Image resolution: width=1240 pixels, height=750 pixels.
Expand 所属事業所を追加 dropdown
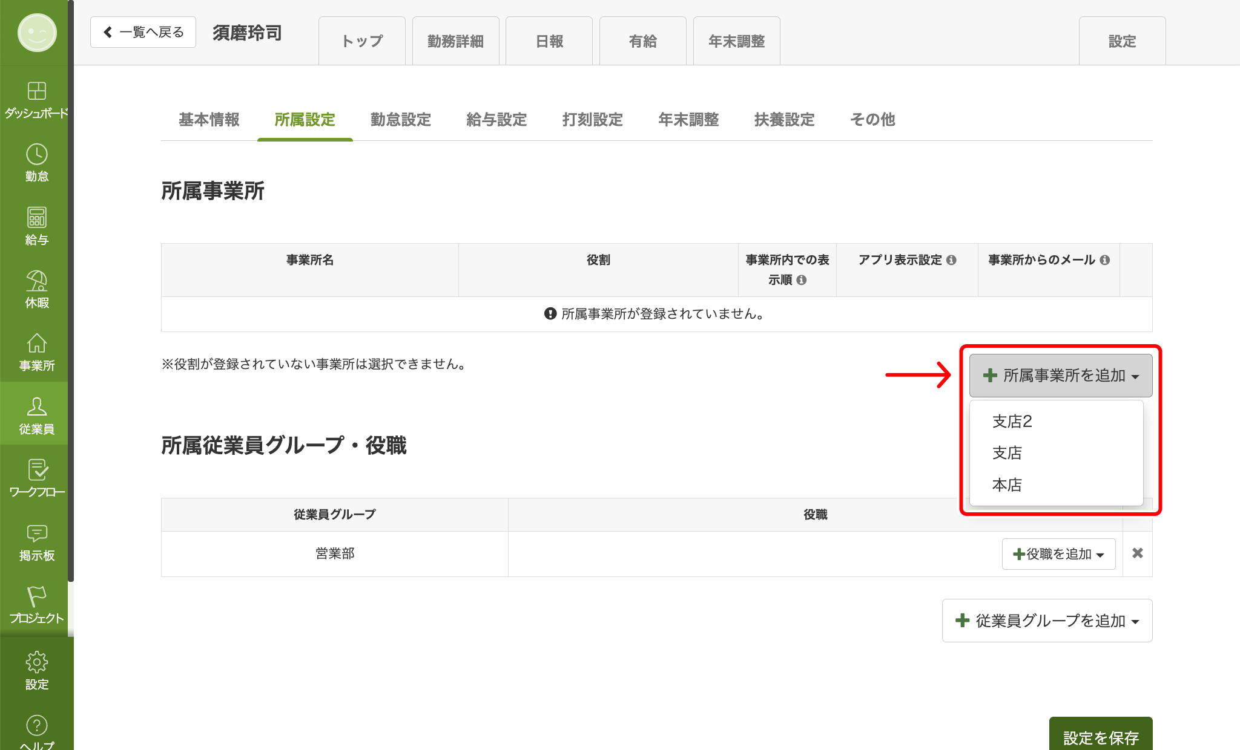pos(1060,376)
